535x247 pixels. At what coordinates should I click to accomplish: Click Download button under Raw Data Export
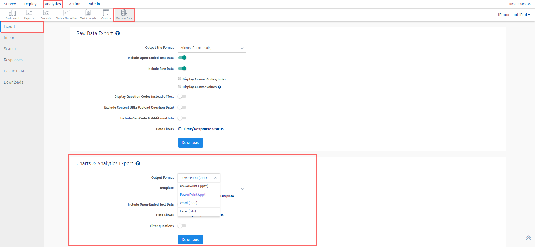click(x=190, y=143)
